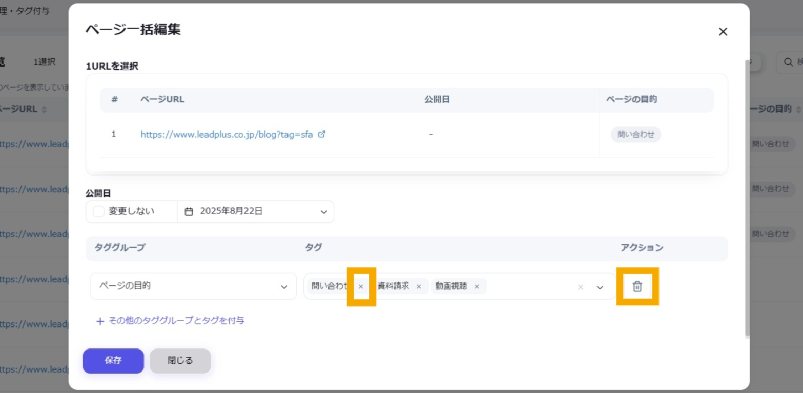The width and height of the screenshot is (803, 393).
Task: Open the leadplus blog?tag=sfa URL link
Action: pos(226,135)
